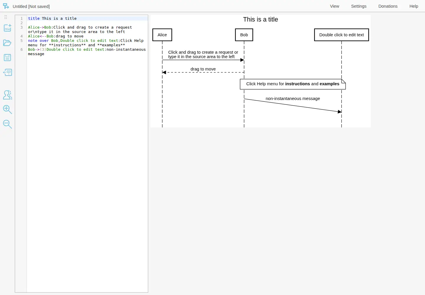
Task: Click source line starting 'Alice->Bob:Click and drag'
Action: coord(87,29)
